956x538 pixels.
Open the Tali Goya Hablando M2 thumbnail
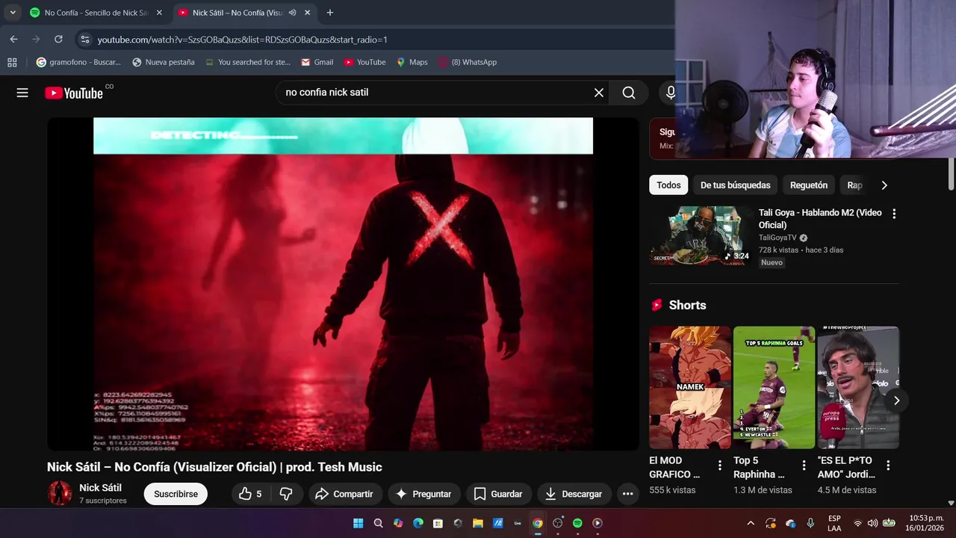(x=701, y=235)
